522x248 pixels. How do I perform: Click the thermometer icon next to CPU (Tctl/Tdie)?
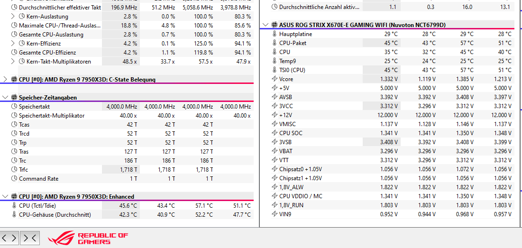(14, 206)
